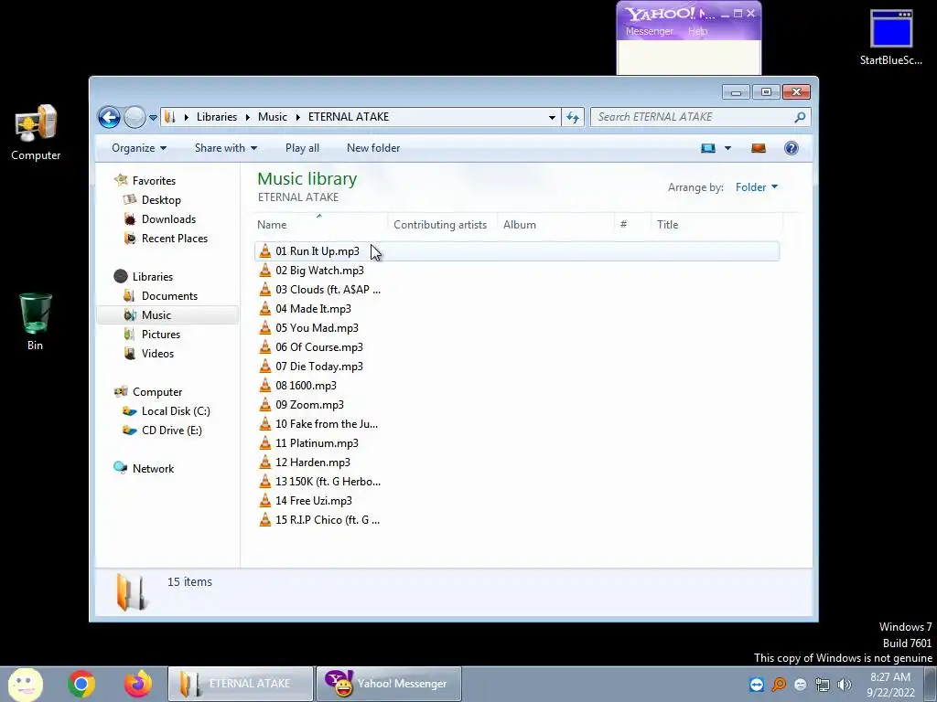This screenshot has height=702, width=937.
Task: Click the VLC cone icon of 09 Zoom.mp3
Action: pyautogui.click(x=265, y=404)
